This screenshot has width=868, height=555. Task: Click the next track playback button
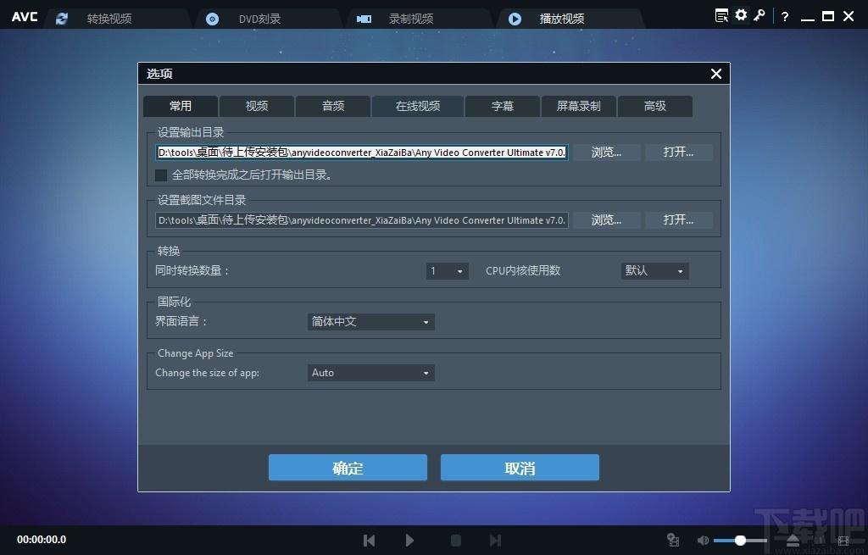pyautogui.click(x=495, y=540)
